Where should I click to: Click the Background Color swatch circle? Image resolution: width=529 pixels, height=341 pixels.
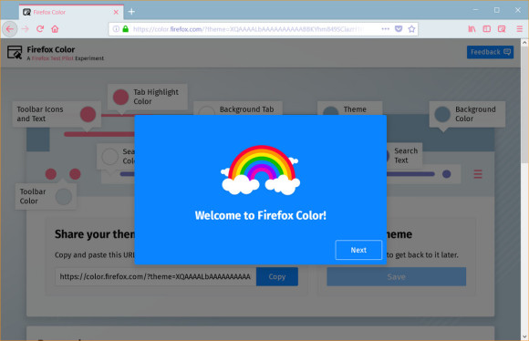[442, 114]
